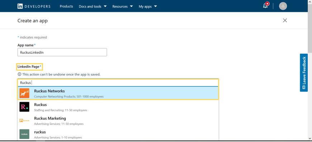Screen dimensions: 312x142
Task: Click the App name input field
Action: tap(62, 52)
